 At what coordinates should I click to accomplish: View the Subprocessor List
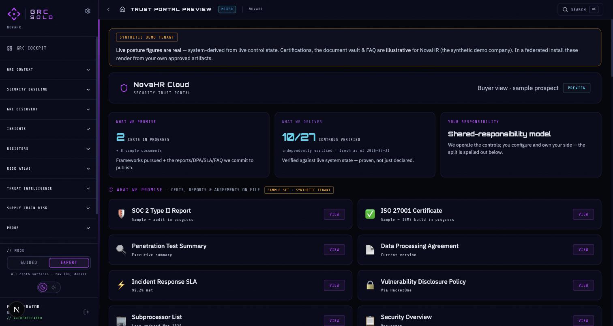(x=334, y=321)
